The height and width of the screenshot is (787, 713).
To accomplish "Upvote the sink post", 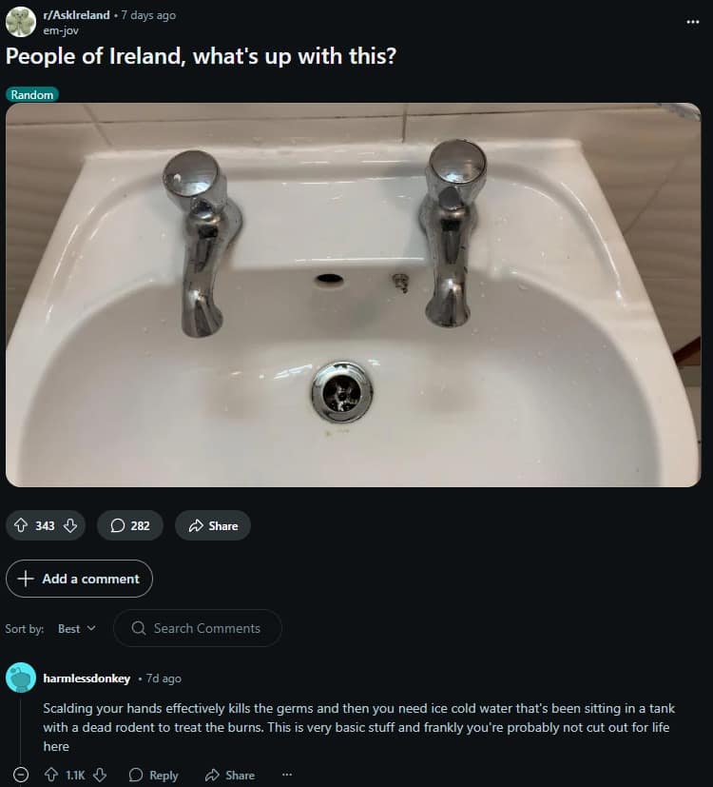I will click(22, 525).
